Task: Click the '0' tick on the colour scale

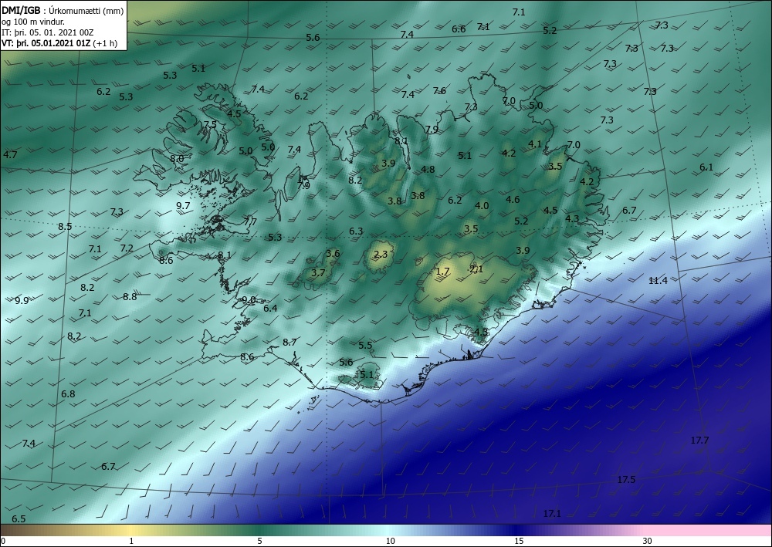Action: (x=3, y=541)
